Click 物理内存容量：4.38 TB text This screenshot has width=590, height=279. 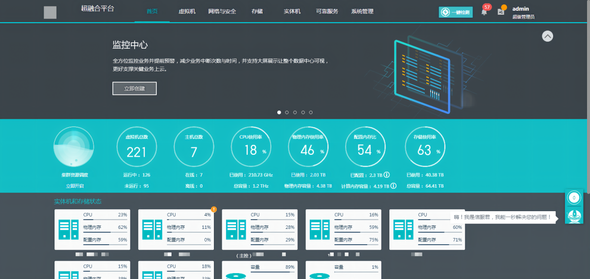point(308,186)
